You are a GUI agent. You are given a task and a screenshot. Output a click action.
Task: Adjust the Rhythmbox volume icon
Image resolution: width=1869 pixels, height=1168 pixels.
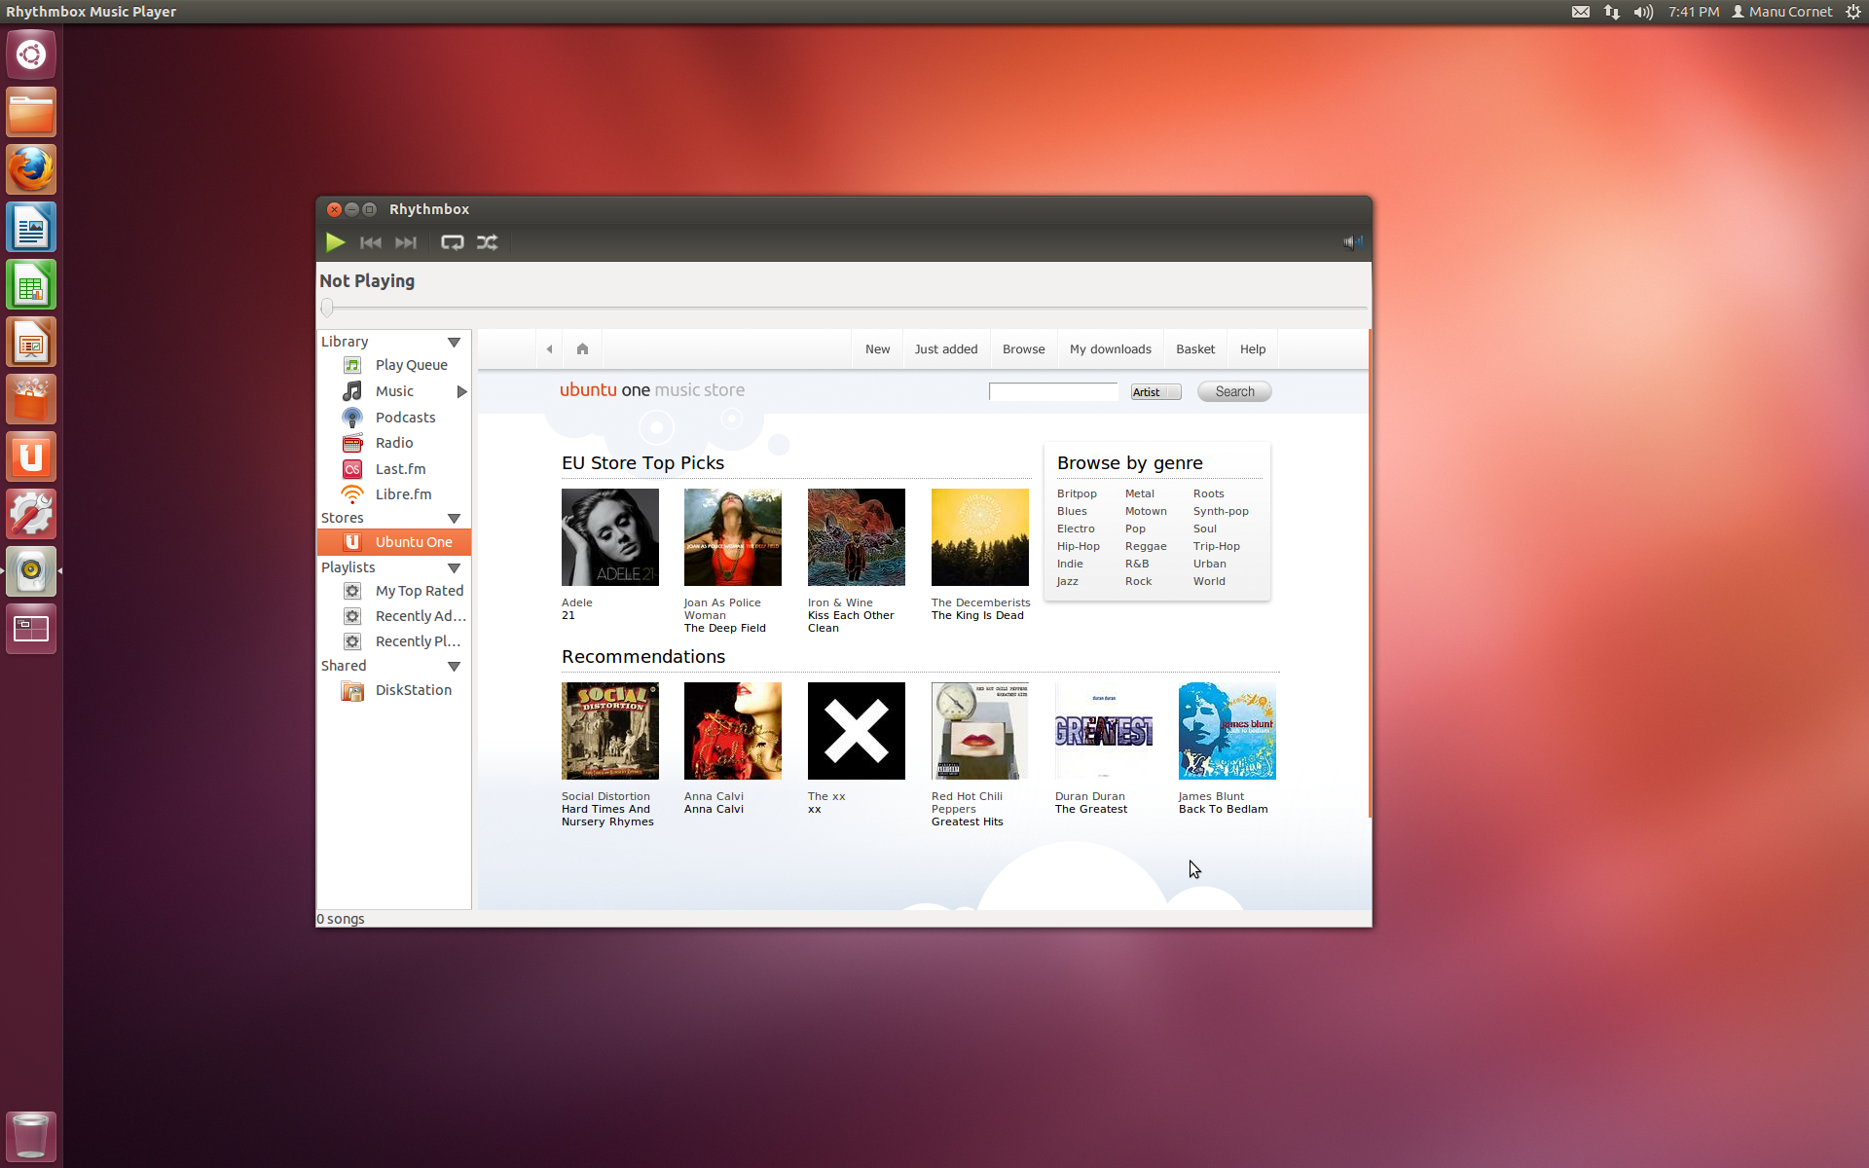[x=1352, y=242]
